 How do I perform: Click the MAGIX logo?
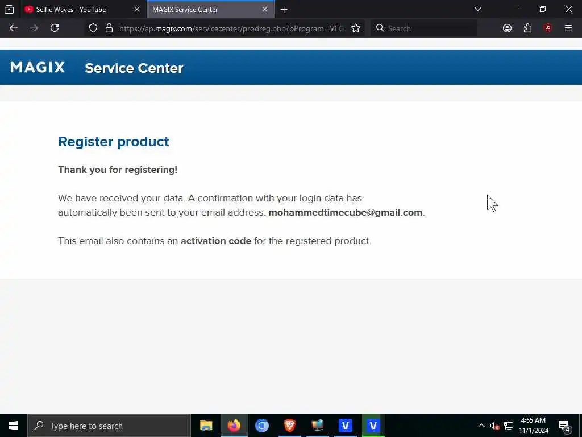tap(38, 67)
